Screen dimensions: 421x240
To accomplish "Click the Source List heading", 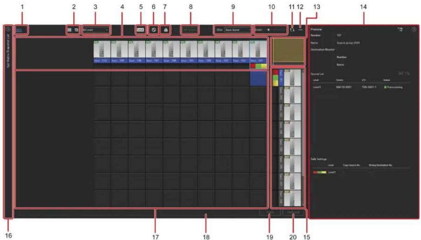I will click(x=317, y=74).
